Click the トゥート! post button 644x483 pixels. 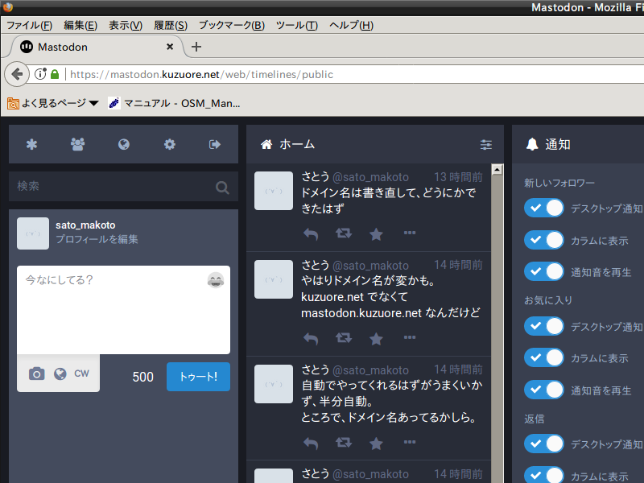(x=198, y=377)
